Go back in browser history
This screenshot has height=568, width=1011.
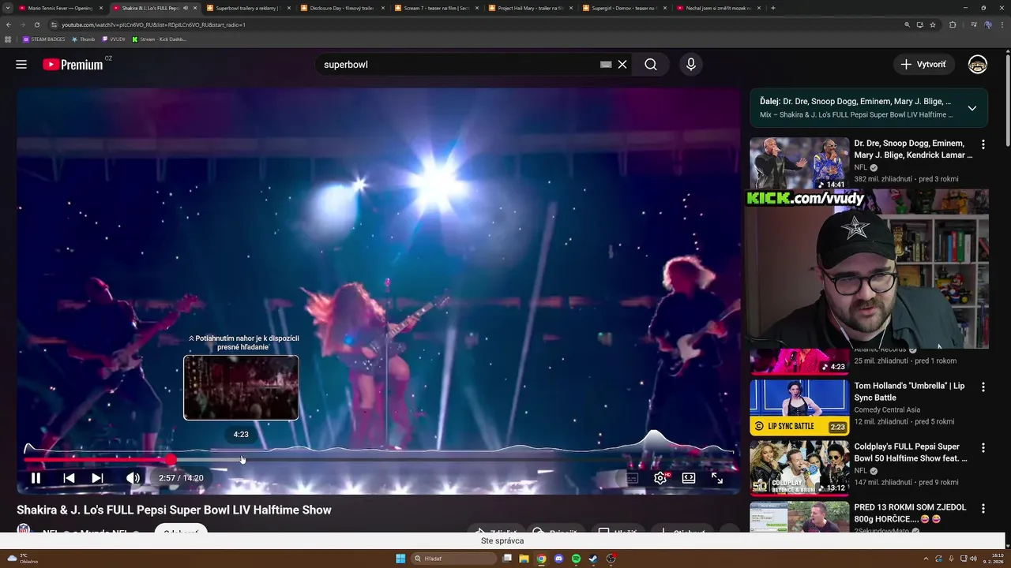(x=8, y=24)
